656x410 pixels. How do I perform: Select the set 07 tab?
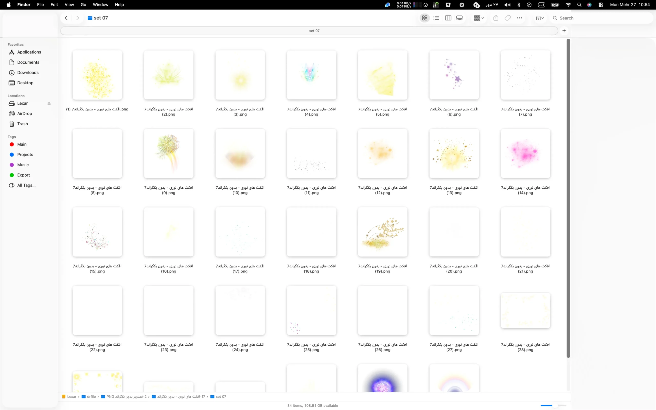click(309, 31)
